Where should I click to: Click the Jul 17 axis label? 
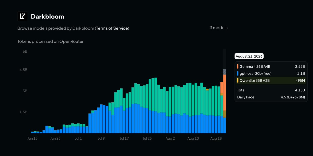[124, 139]
